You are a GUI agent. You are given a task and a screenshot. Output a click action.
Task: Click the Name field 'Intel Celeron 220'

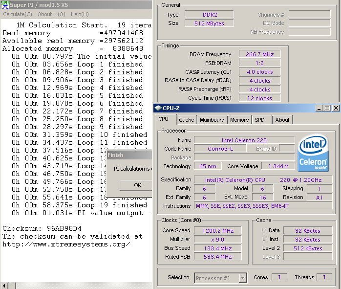[244, 140]
